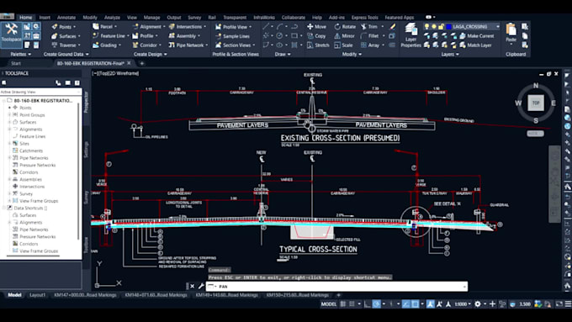Expand the Point Groups tree node
Screen dimensions: 572x322
coord(9,115)
